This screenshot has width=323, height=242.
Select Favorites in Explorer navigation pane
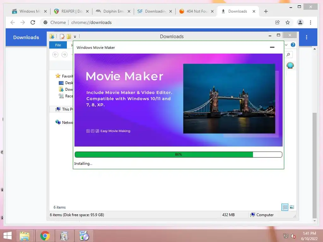click(64, 76)
